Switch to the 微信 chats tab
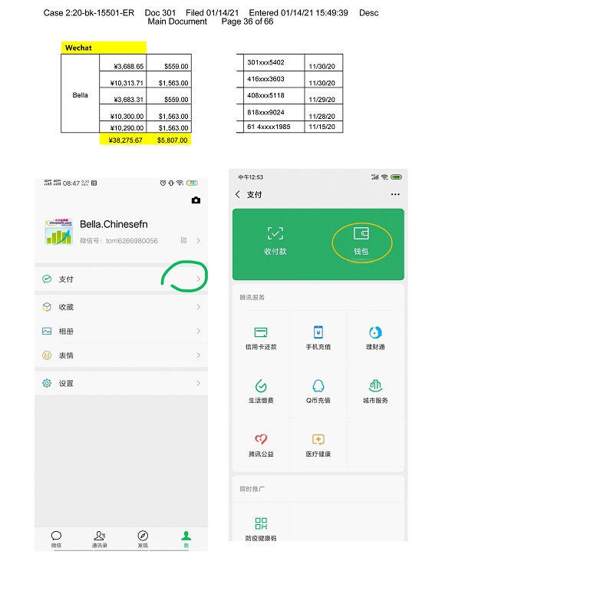The width and height of the screenshot is (597, 614). (56, 539)
